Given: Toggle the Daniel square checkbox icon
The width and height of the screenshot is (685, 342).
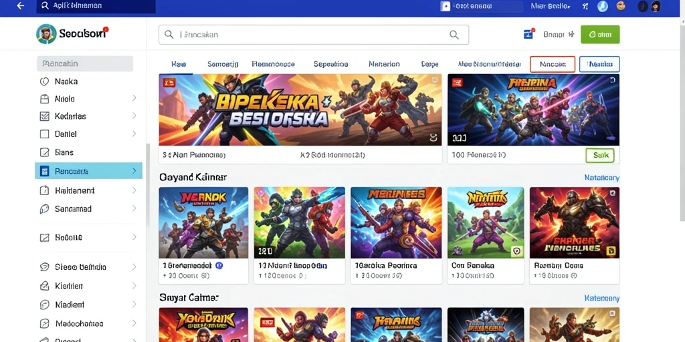Looking at the screenshot, I should click(44, 134).
